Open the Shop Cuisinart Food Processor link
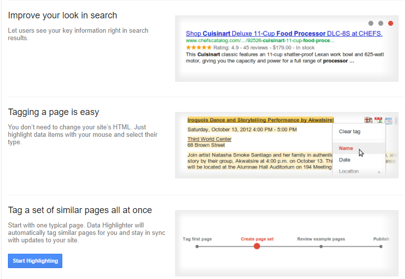Image resolution: width=405 pixels, height=279 pixels. 284,34
